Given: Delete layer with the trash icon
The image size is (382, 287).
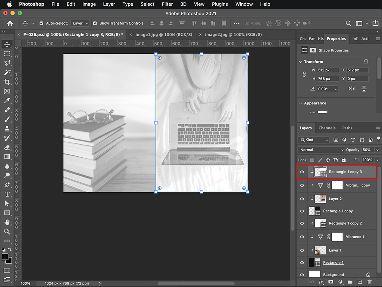Looking at the screenshot, I should pos(370,282).
